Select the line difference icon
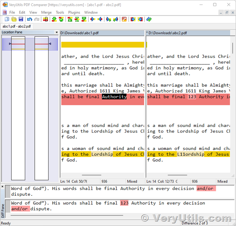This screenshot has width=236, height=226. point(46,19)
